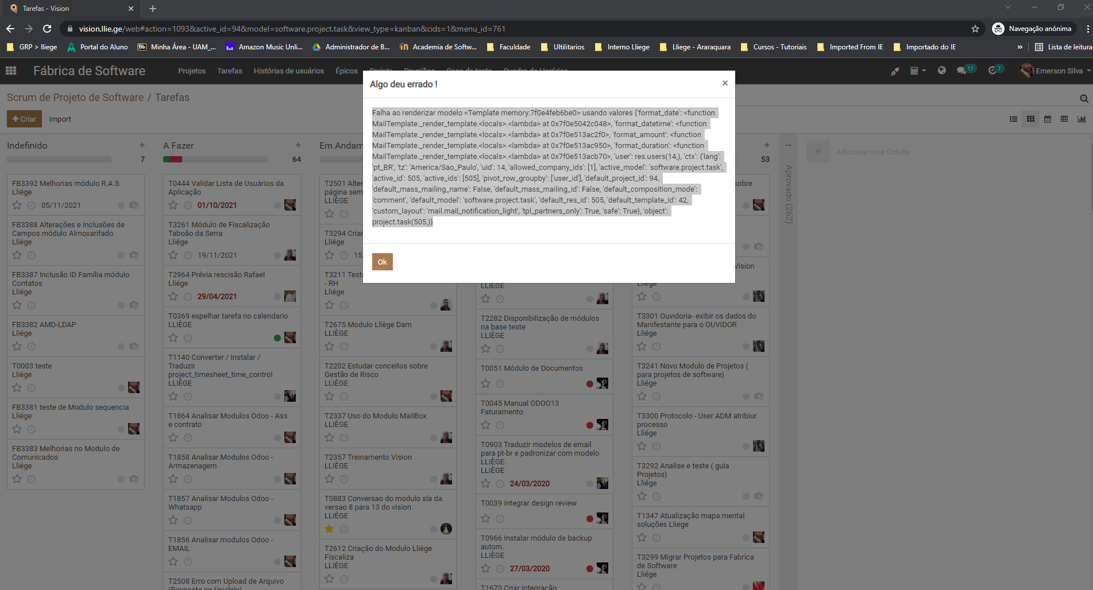Click the A Fazer column progress bar

(x=215, y=159)
